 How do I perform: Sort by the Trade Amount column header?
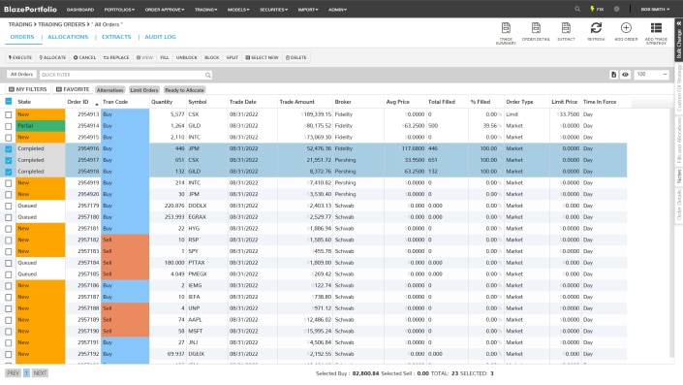pos(296,102)
